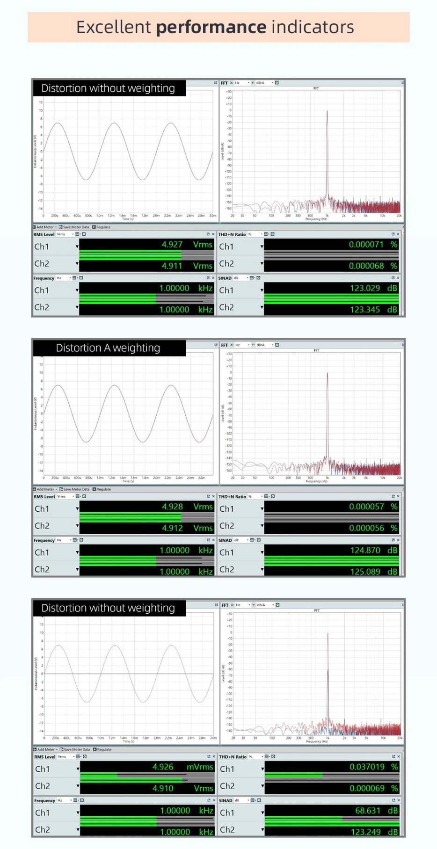Open settings icon of top FFT graph header

[x=277, y=83]
